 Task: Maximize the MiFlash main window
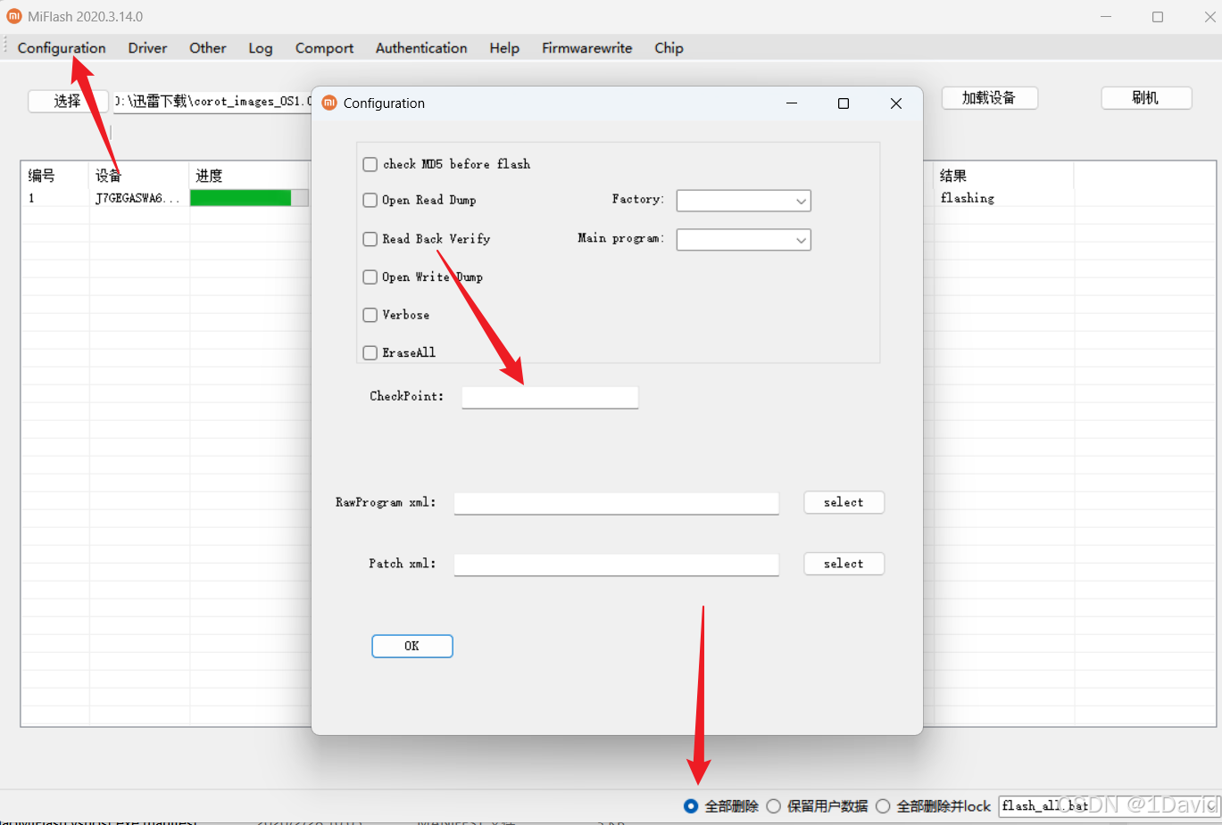click(1158, 17)
